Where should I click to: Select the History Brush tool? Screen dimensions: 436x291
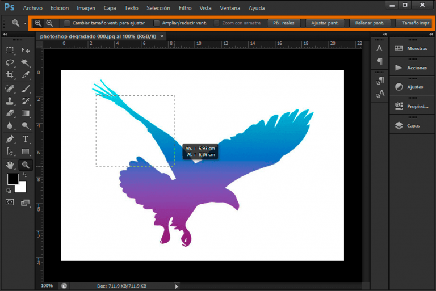click(26, 101)
